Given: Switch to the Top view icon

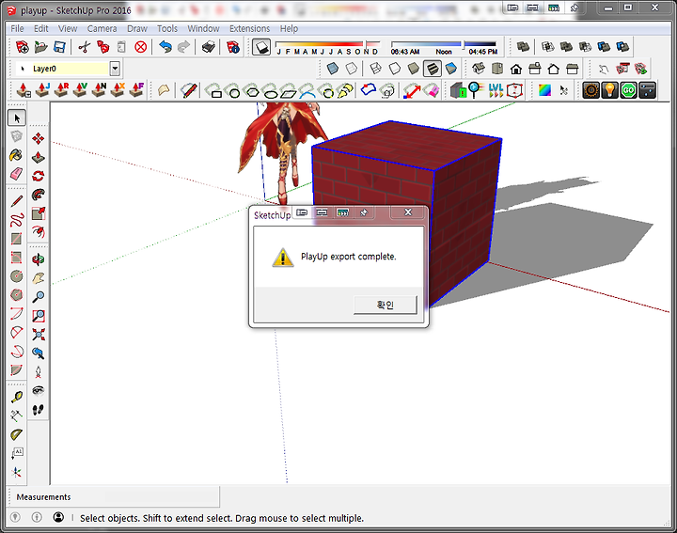Looking at the screenshot, I should (x=497, y=69).
